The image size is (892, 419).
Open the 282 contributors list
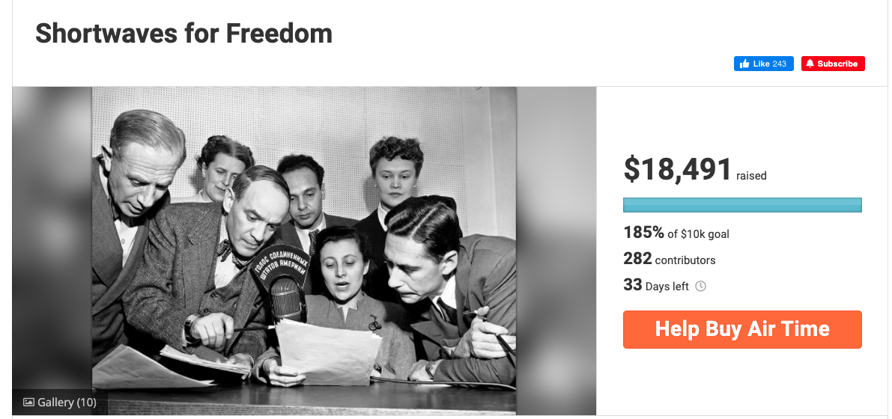669,260
